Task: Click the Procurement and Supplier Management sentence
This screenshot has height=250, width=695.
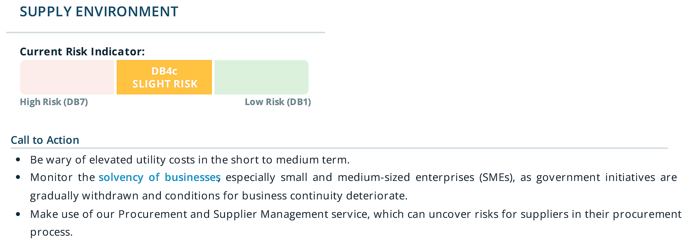Action: (356, 223)
